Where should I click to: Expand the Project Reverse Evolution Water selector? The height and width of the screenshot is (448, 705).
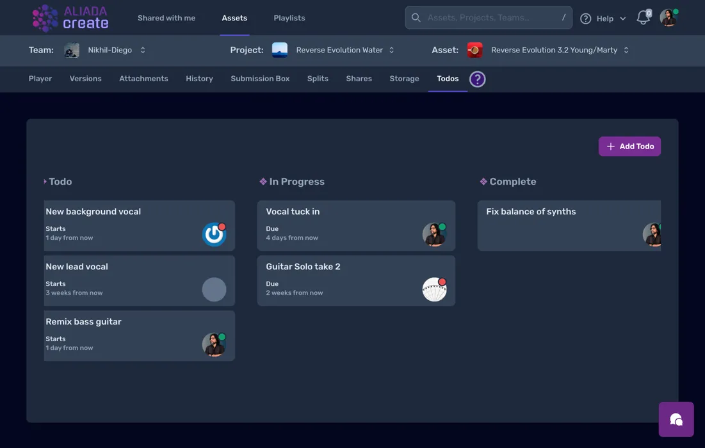click(391, 50)
